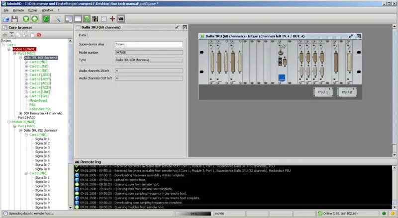Viewport: 398px width, 218px height.
Task: Save configuration with the floppy disk icon
Action: (14, 19)
